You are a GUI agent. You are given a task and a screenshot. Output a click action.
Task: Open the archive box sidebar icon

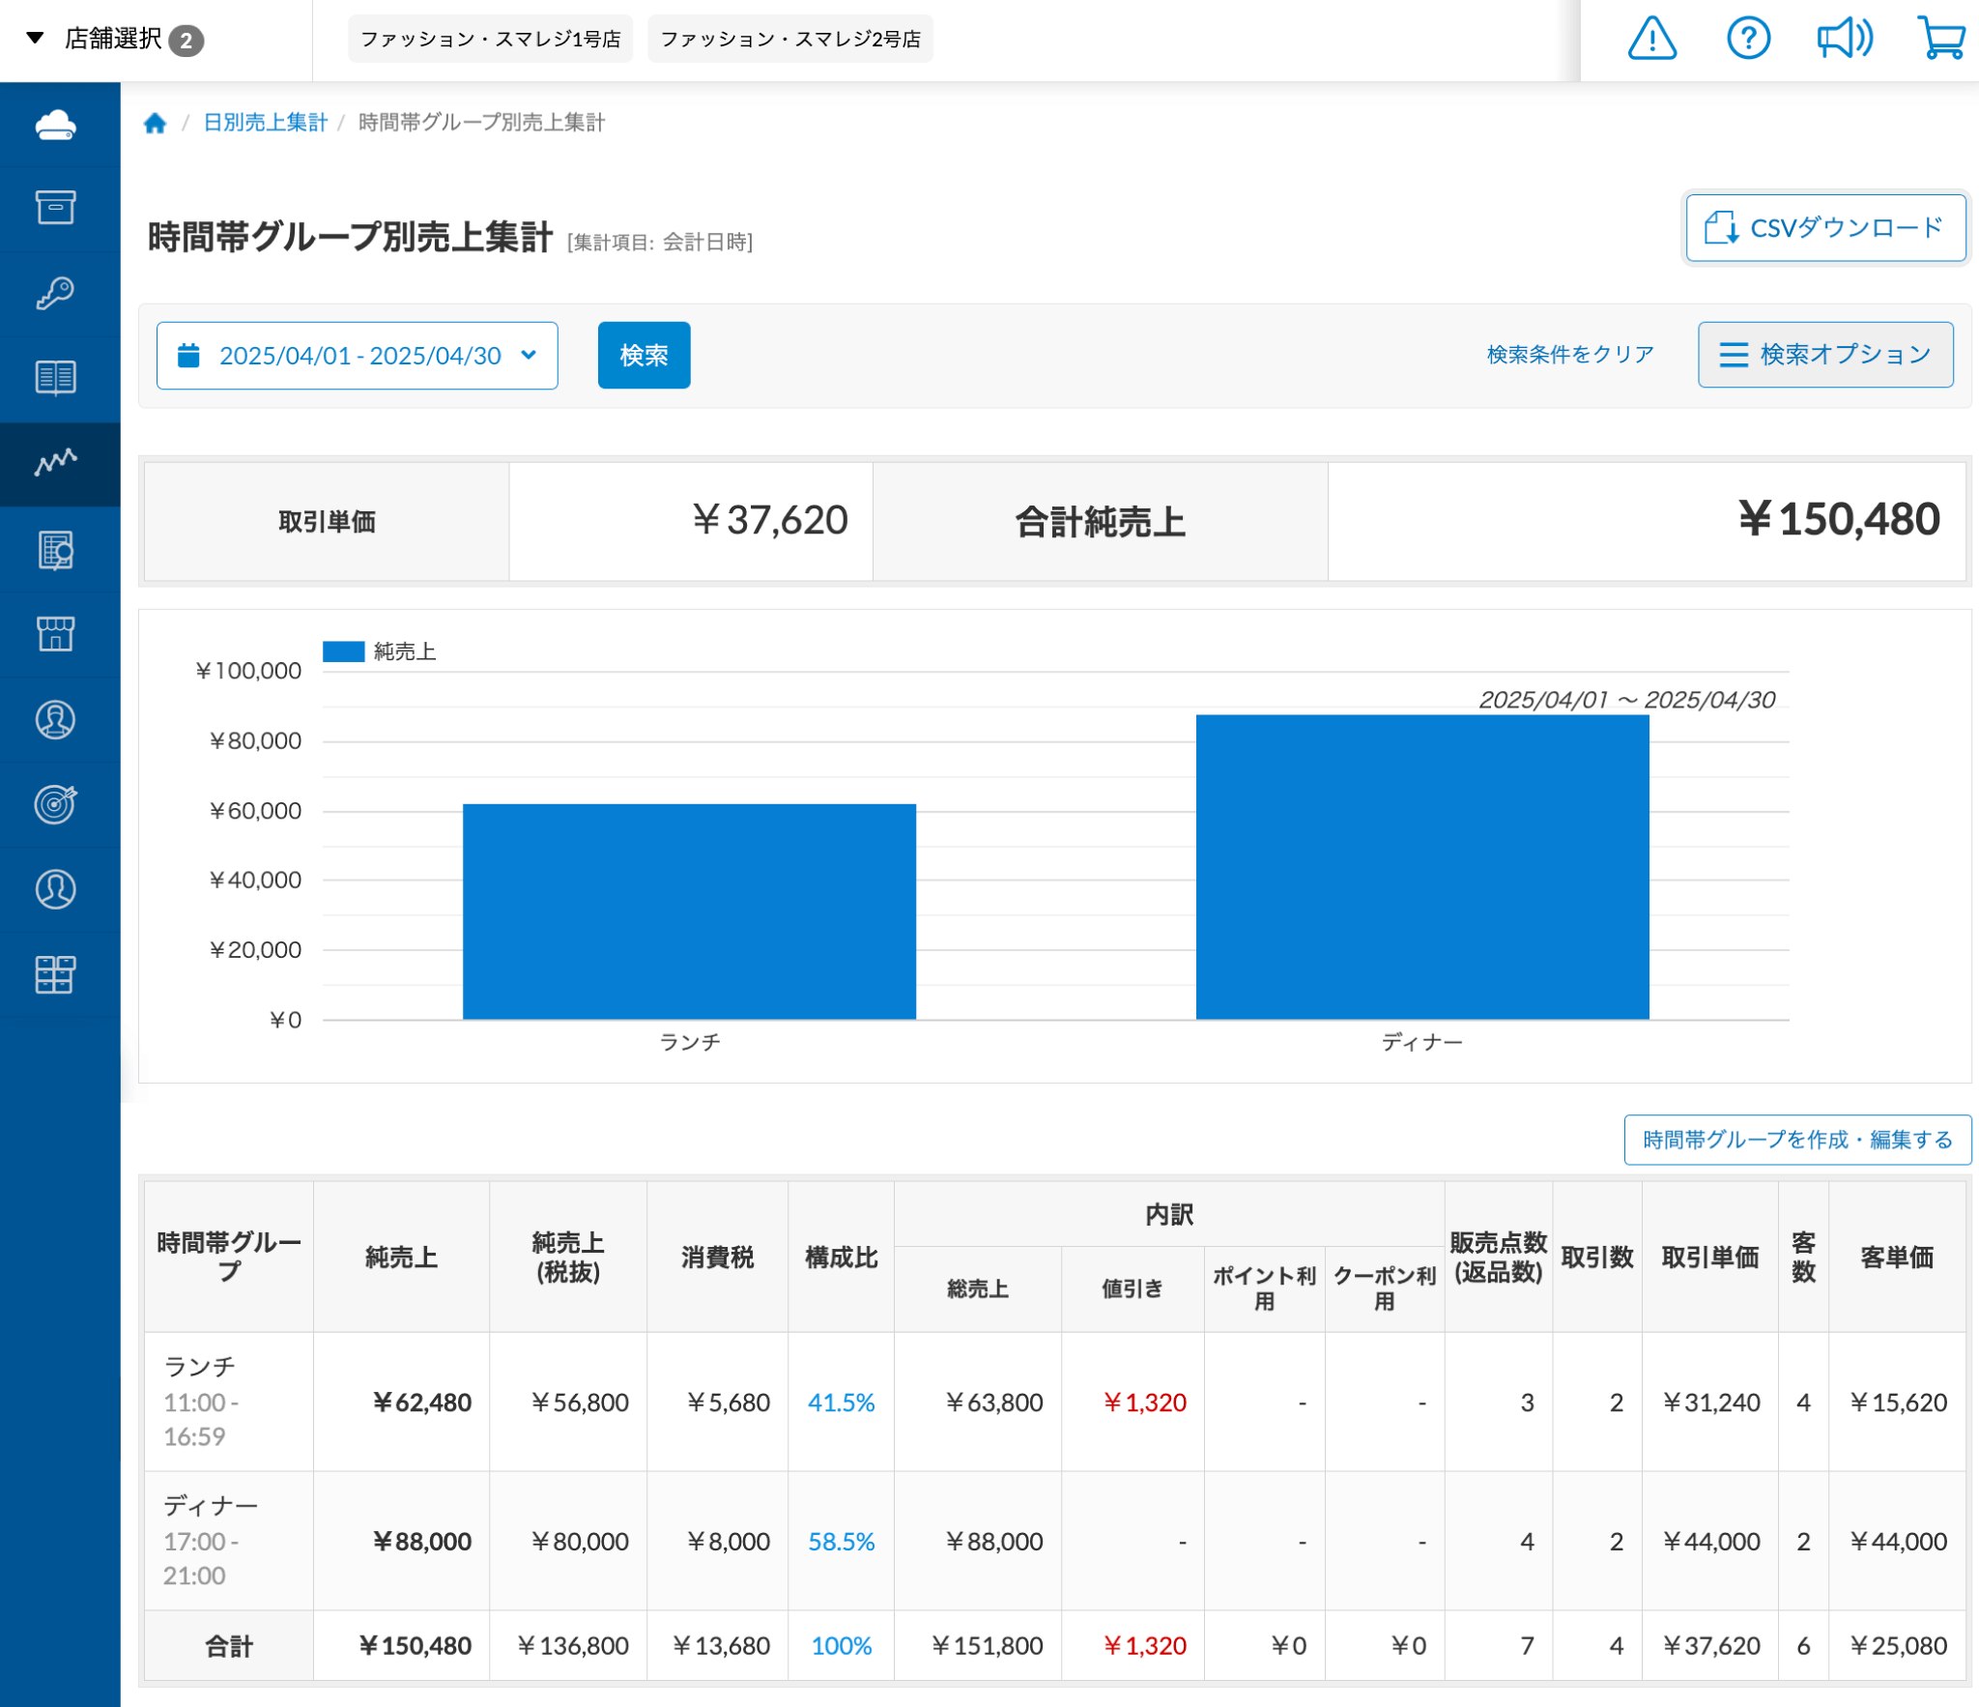click(x=56, y=208)
